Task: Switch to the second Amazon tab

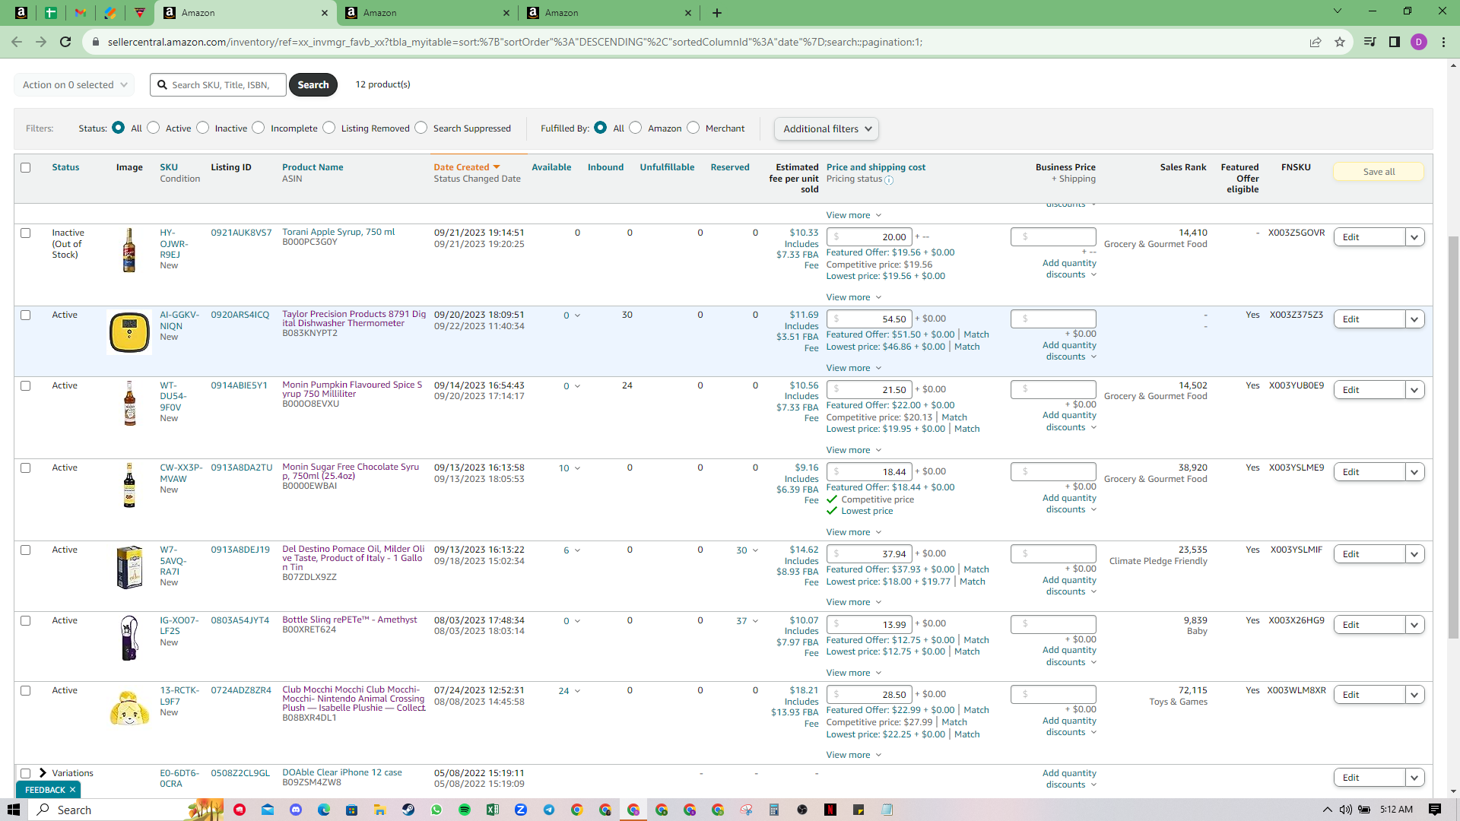Action: [x=426, y=13]
